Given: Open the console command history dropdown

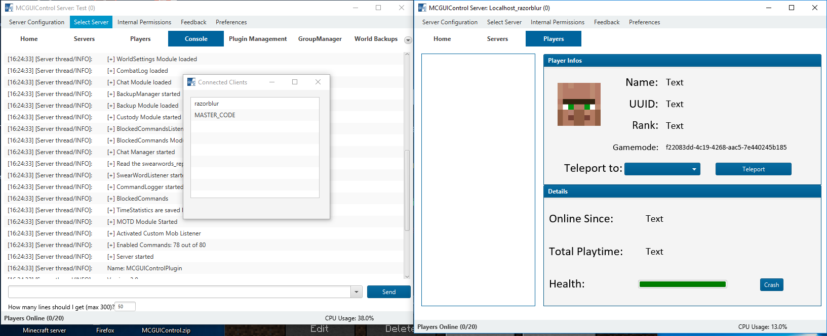Looking at the screenshot, I should tap(356, 292).
